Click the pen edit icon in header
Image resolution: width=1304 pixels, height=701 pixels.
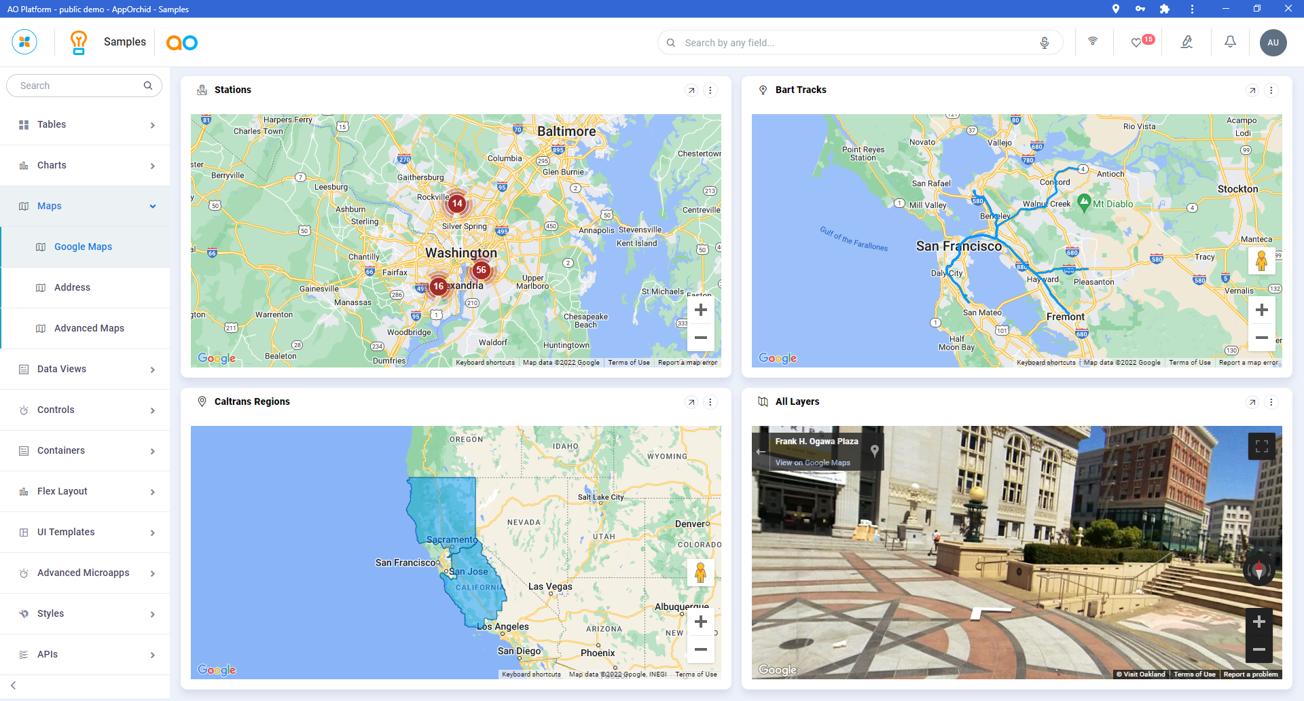coord(1187,42)
